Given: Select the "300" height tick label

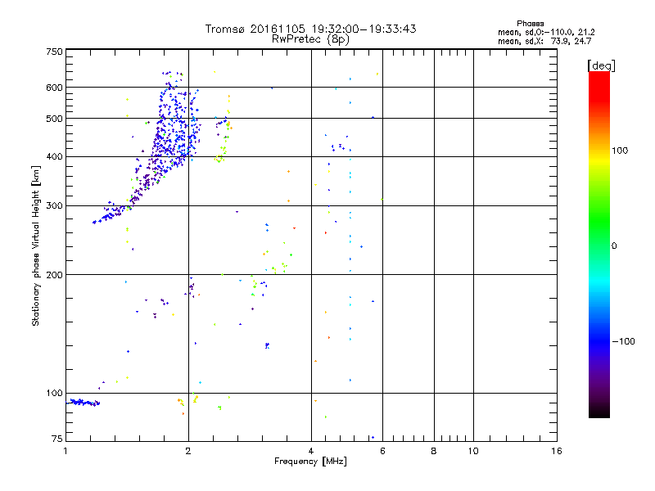Looking at the screenshot, I should [x=54, y=206].
